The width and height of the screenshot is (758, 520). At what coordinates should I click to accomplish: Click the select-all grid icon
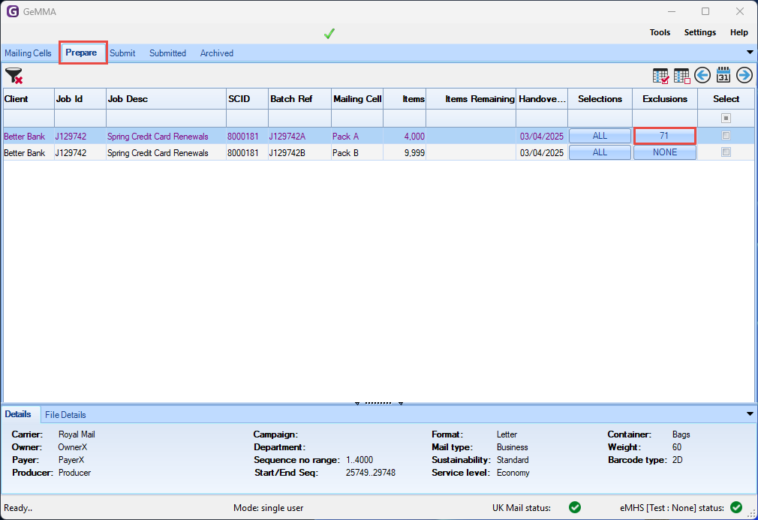click(x=661, y=75)
